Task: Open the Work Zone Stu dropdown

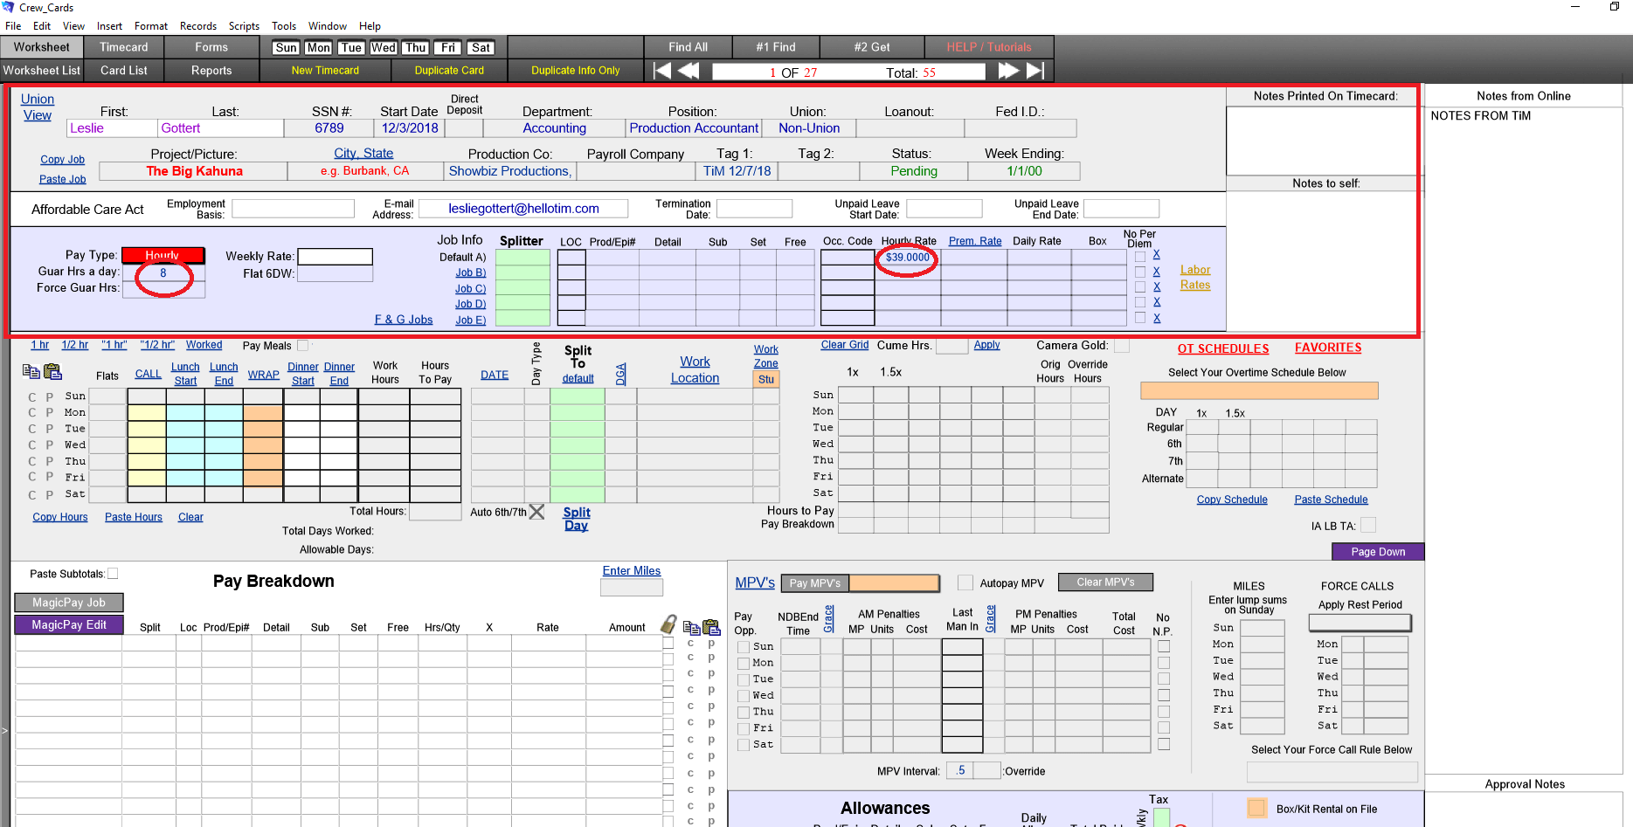Action: (x=766, y=379)
